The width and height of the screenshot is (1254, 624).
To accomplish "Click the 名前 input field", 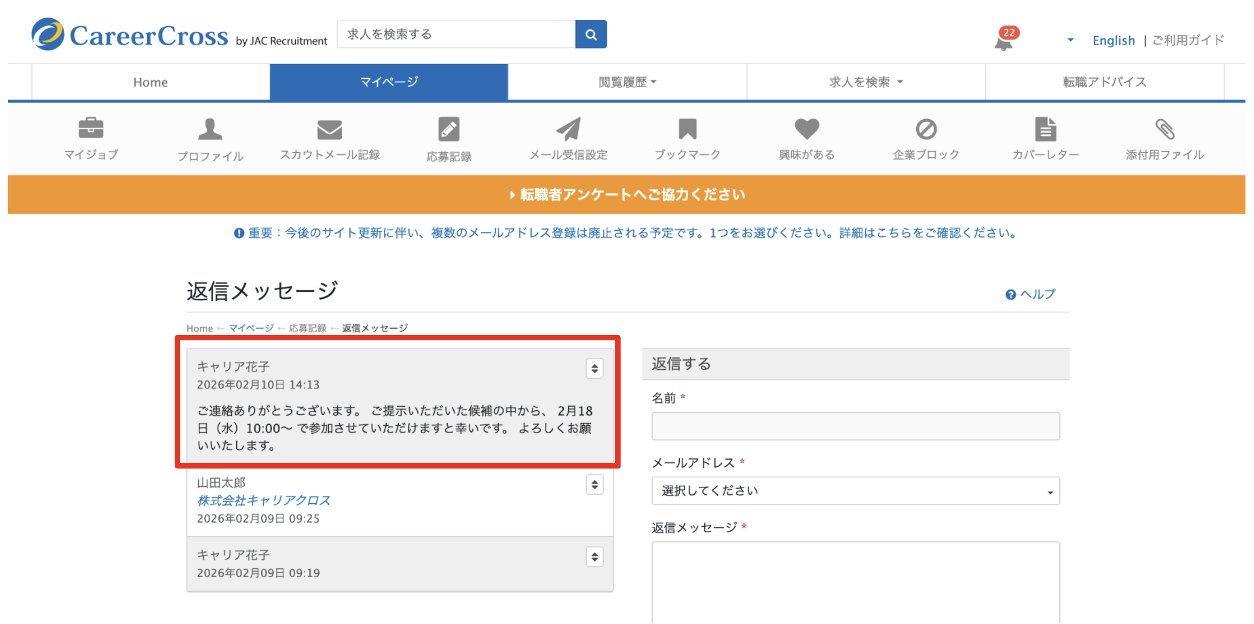I will pos(855,426).
